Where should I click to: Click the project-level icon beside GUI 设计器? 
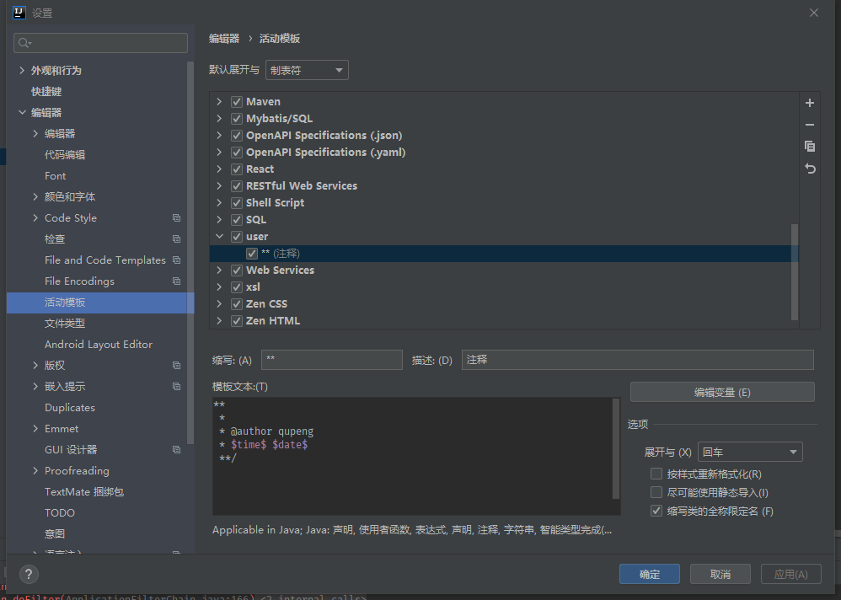[x=176, y=449]
